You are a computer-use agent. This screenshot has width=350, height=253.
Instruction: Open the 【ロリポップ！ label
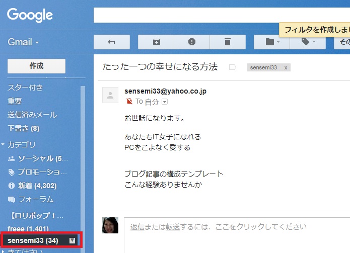(37, 216)
